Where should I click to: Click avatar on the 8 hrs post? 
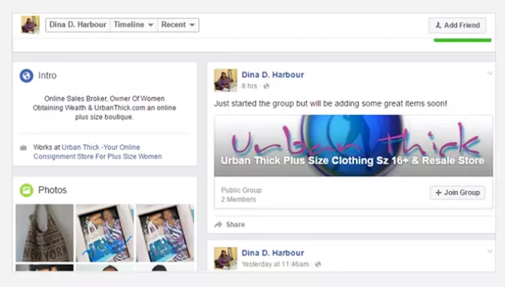click(226, 80)
